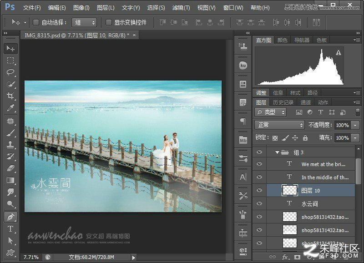Select the Lasso tool
This screenshot has height=263, width=364.
click(10, 72)
